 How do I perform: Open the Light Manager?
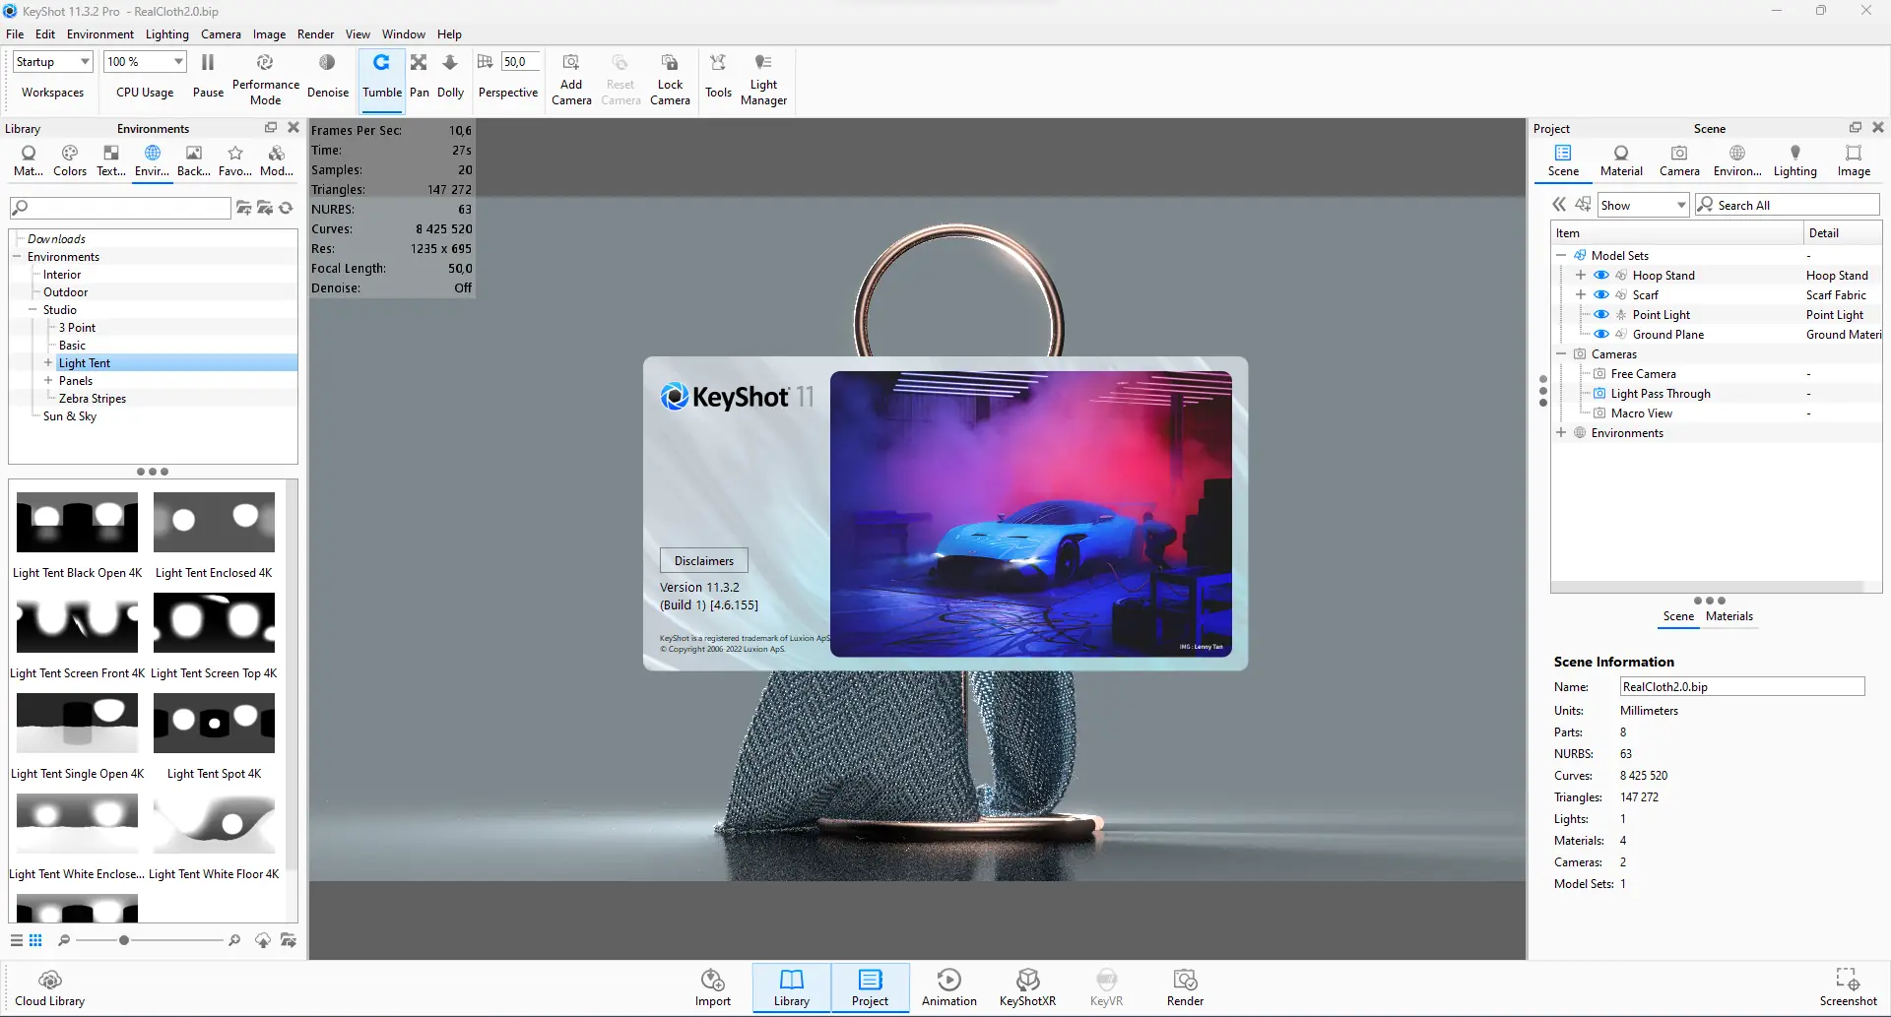pos(763,78)
